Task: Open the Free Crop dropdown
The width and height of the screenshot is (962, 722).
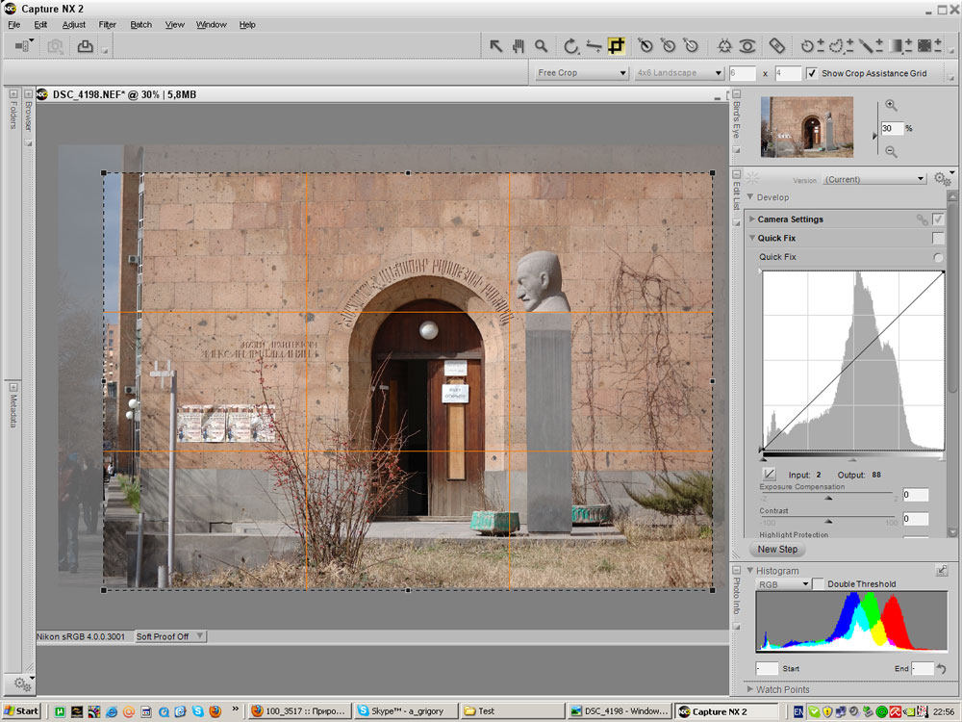Action: (582, 73)
